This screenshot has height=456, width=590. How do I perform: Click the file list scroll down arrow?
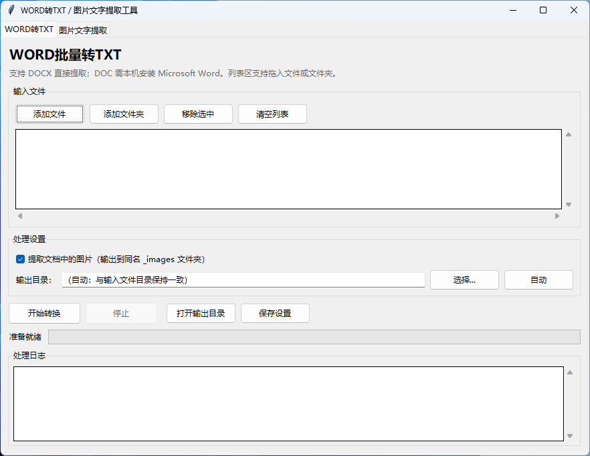pyautogui.click(x=569, y=205)
